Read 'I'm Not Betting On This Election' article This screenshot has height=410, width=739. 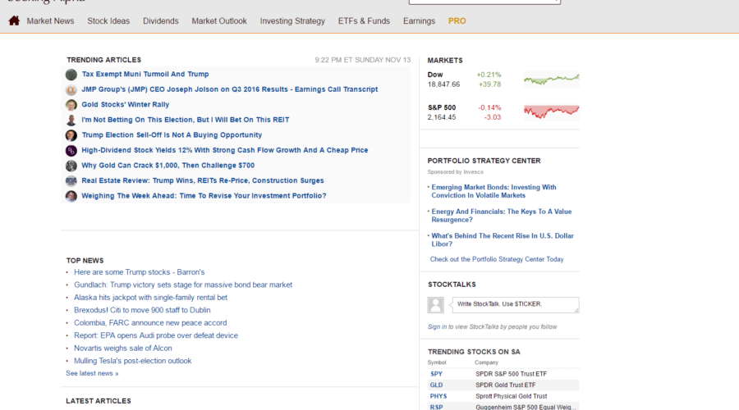pyautogui.click(x=186, y=120)
